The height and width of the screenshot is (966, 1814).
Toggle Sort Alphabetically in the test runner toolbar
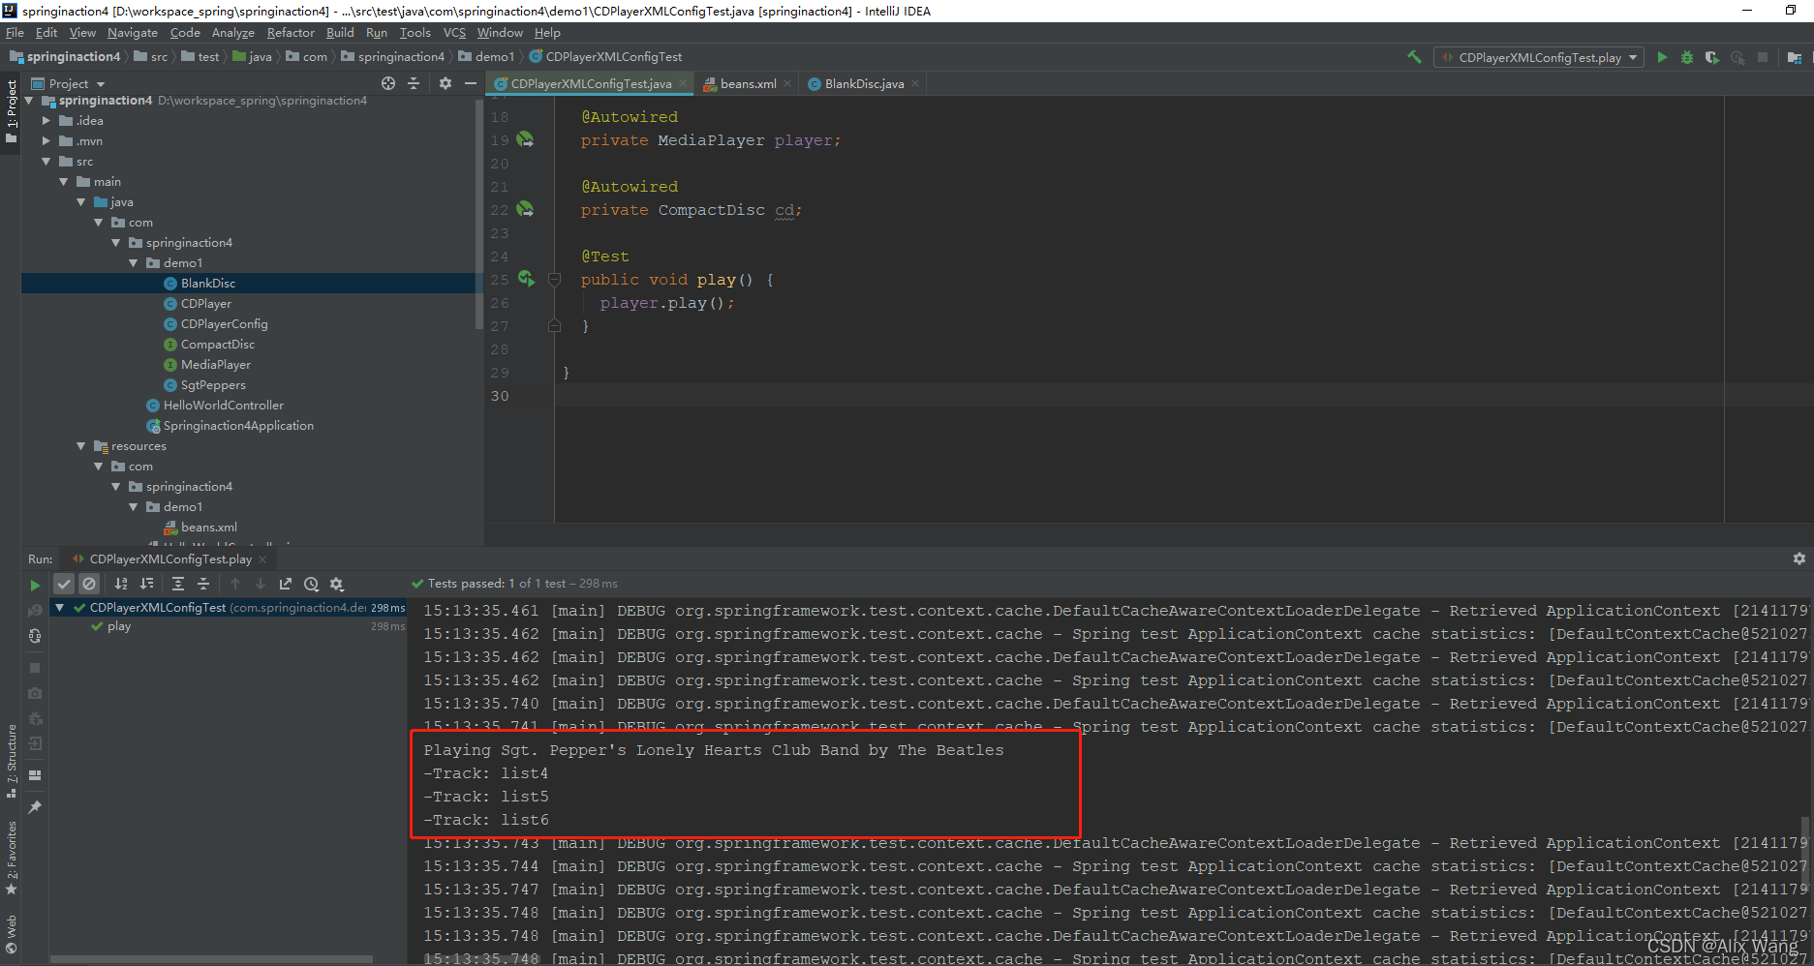click(121, 584)
